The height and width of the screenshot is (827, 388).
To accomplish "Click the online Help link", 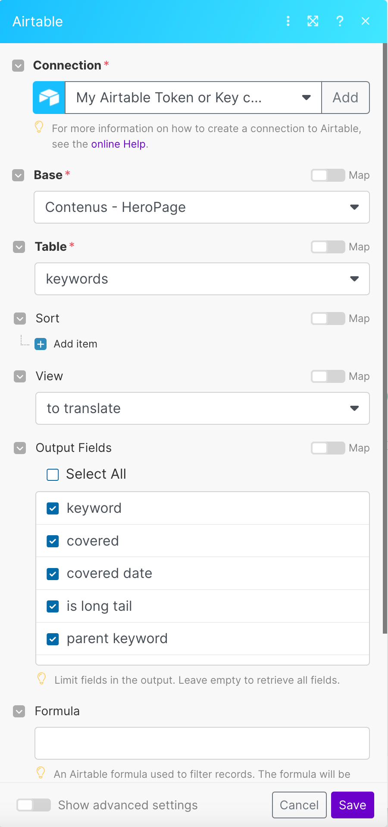I will 118,144.
